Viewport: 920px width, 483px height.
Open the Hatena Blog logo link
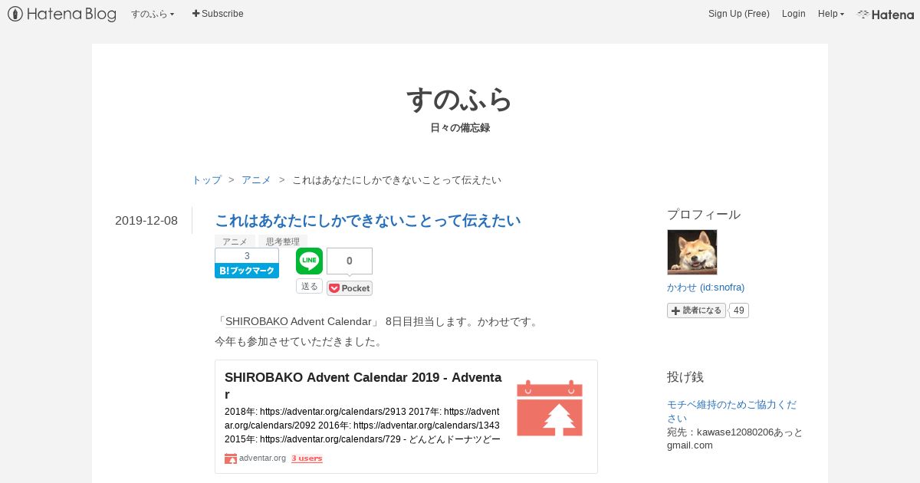62,14
